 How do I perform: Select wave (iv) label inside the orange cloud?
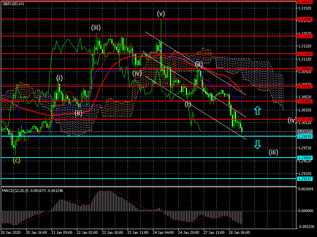[137, 73]
